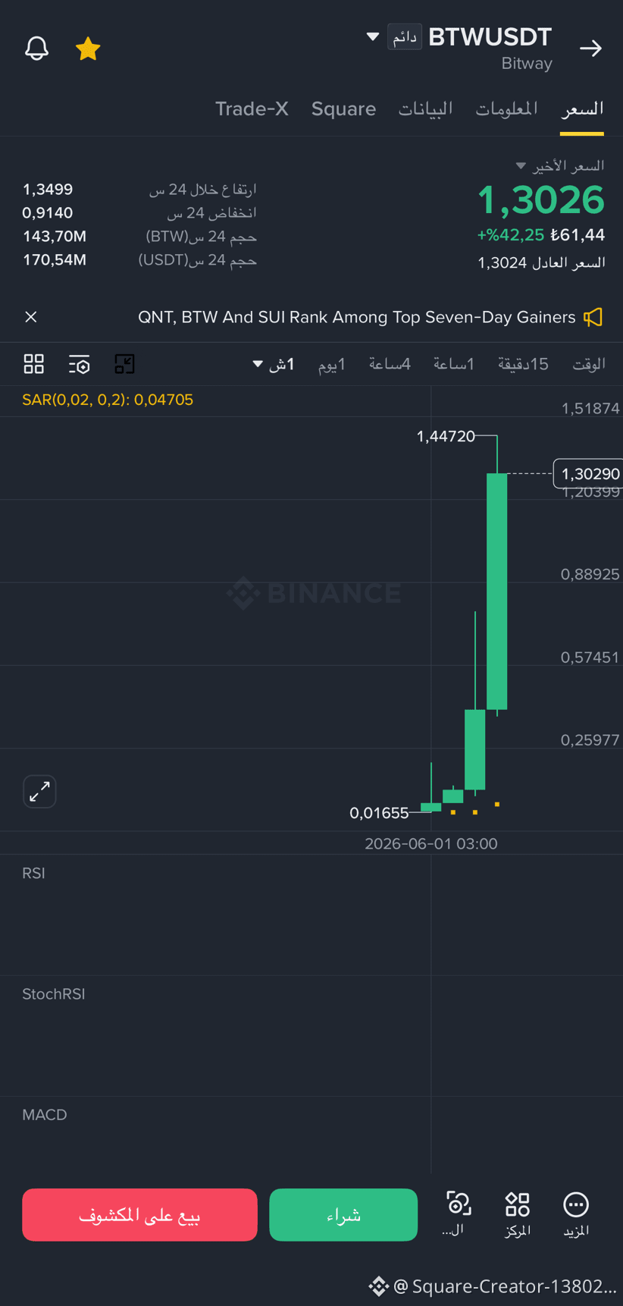This screenshot has height=1306, width=623.
Task: Tap the green شراء buy button
Action: coord(343,1215)
